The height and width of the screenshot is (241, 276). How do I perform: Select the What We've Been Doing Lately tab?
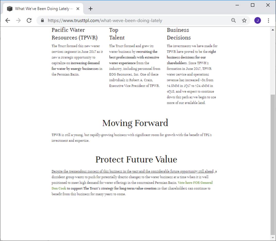(41, 9)
